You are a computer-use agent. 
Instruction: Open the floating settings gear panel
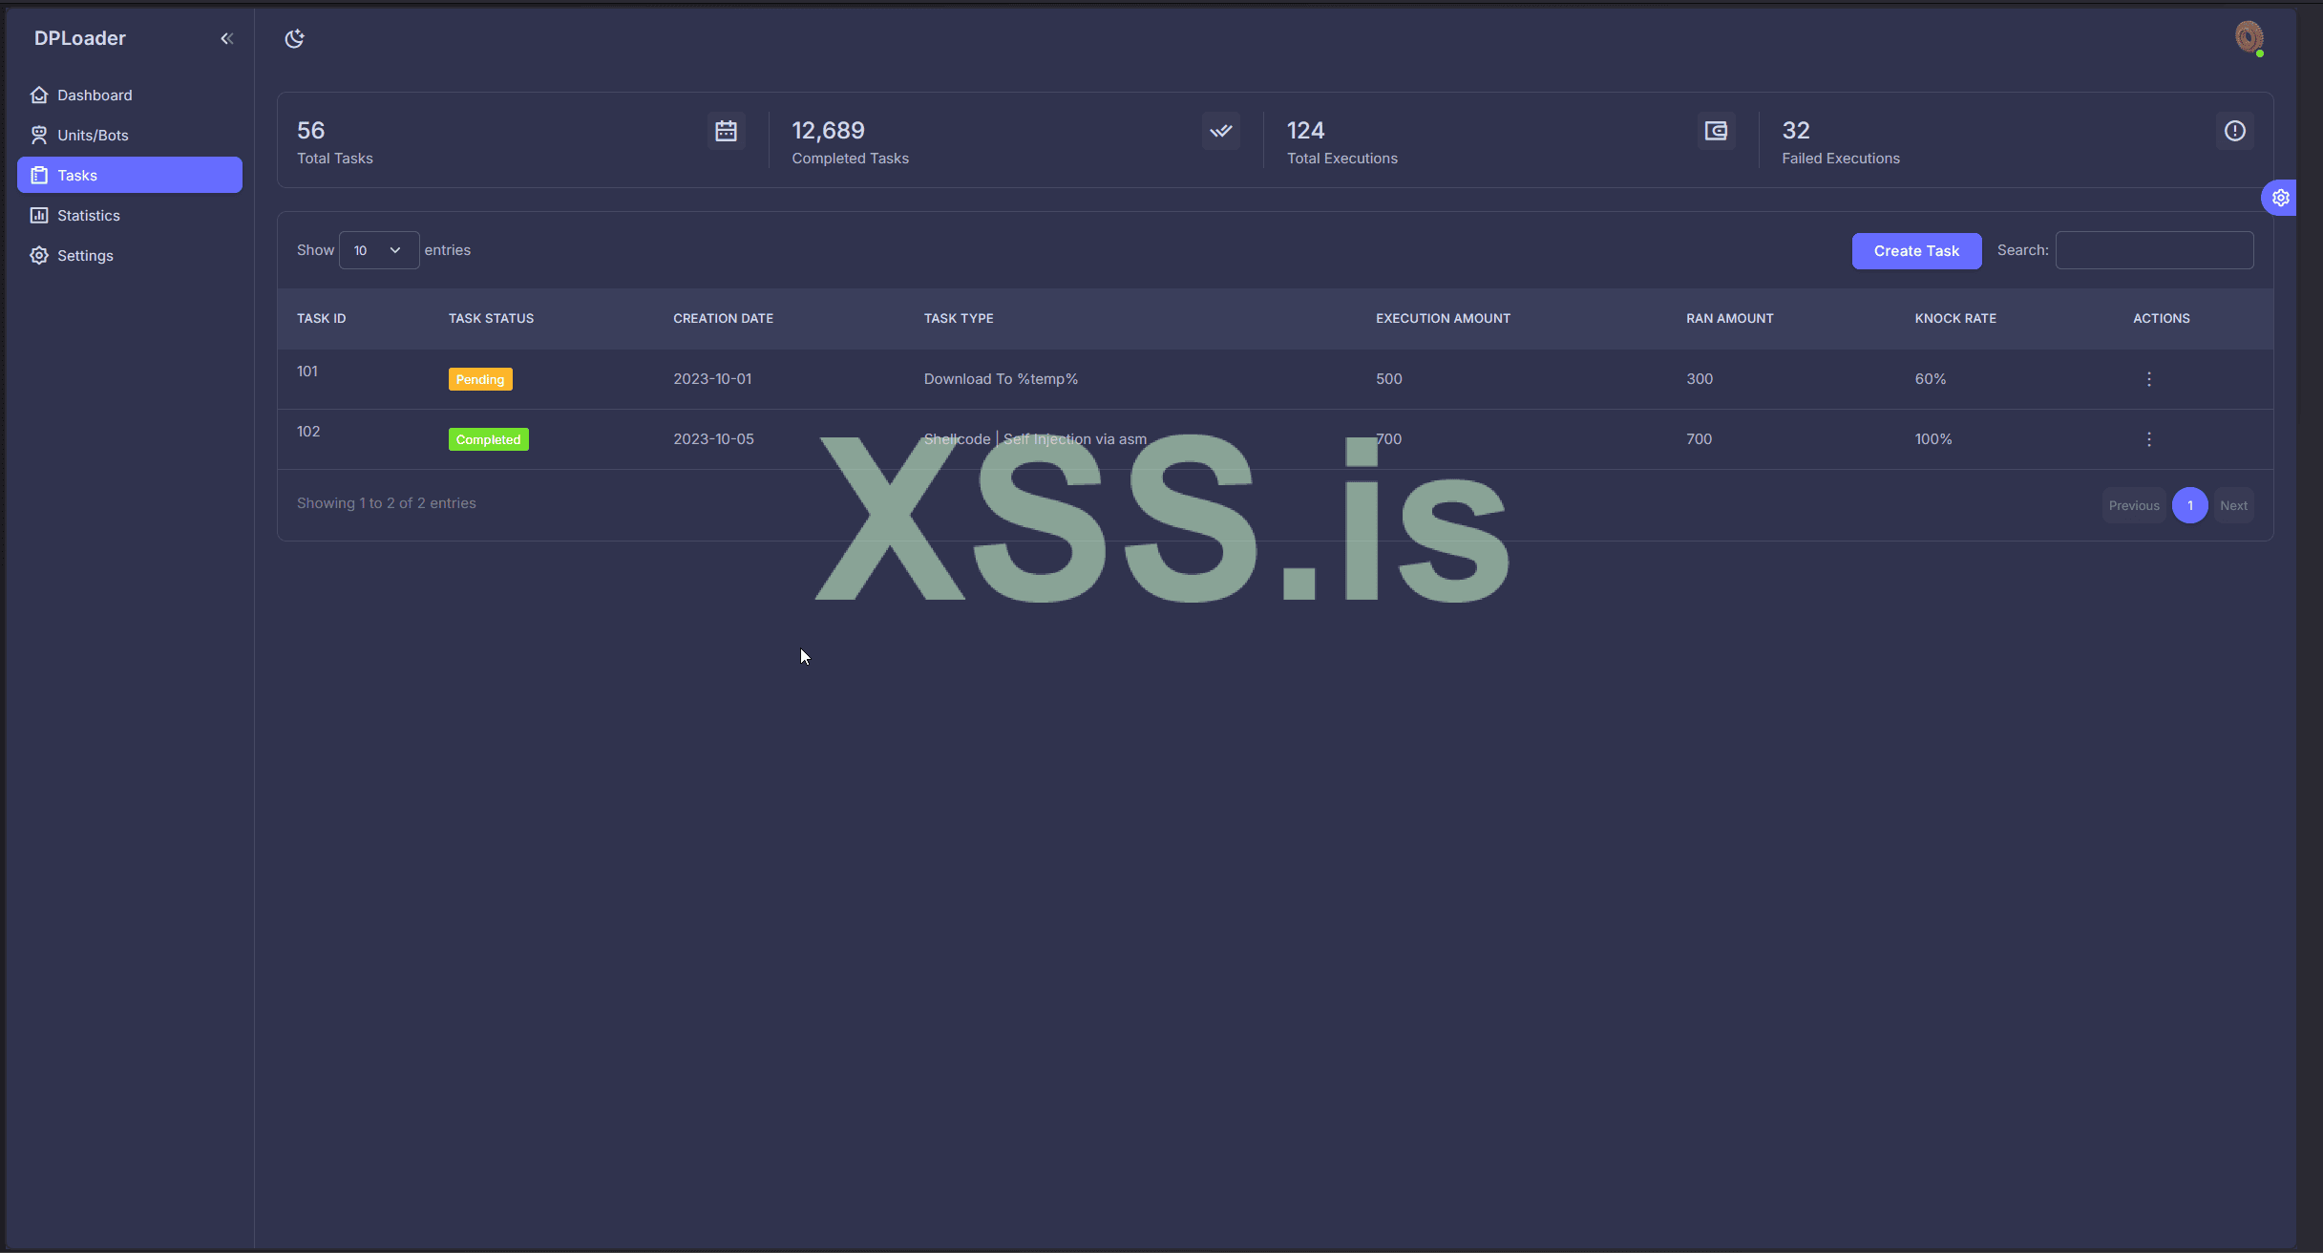tap(2280, 198)
